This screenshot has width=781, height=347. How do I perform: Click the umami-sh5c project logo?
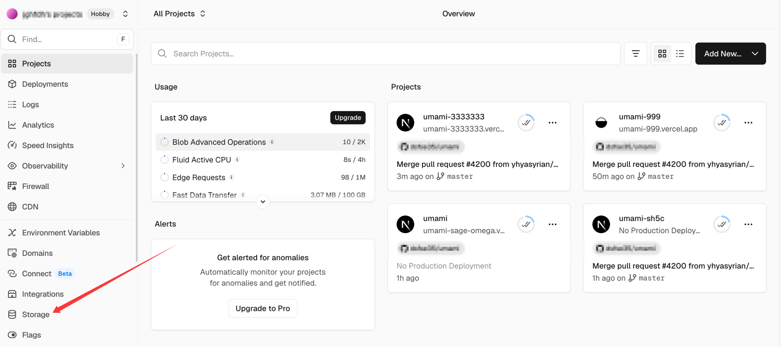coord(601,224)
